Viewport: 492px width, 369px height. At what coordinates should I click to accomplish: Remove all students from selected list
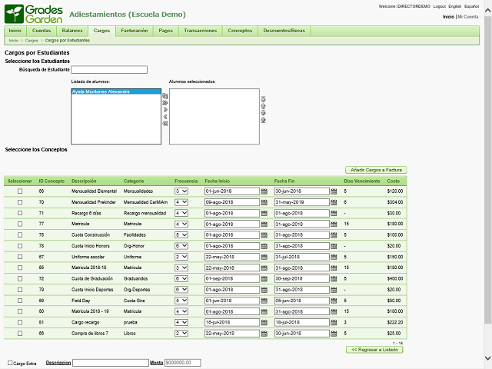pyautogui.click(x=165, y=124)
